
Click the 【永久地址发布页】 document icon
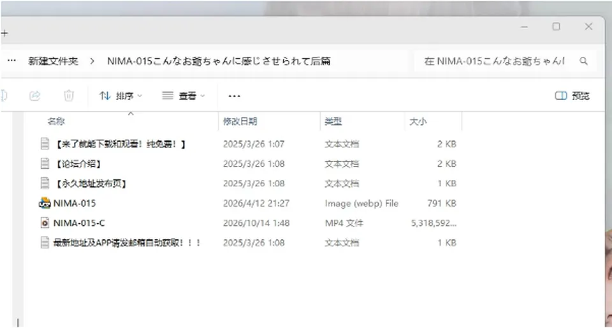coord(45,183)
